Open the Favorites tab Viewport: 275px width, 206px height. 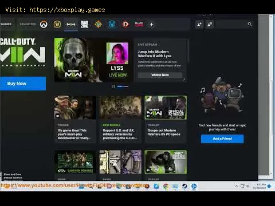click(x=28, y=24)
